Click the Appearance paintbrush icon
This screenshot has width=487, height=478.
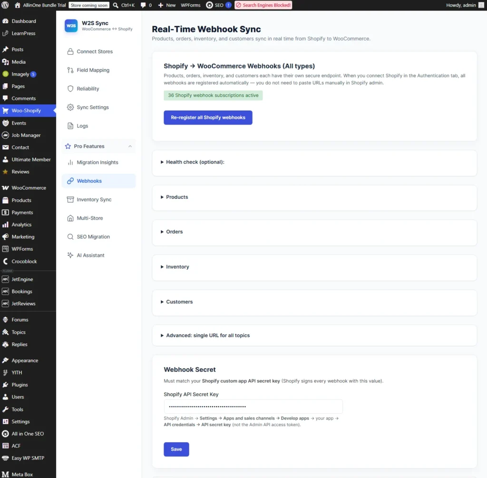(5, 361)
